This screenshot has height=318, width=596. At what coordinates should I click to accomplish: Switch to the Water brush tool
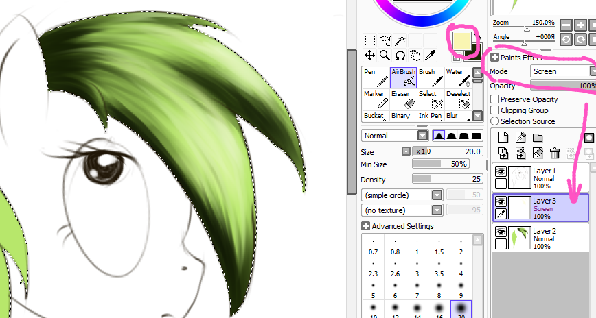pos(455,77)
